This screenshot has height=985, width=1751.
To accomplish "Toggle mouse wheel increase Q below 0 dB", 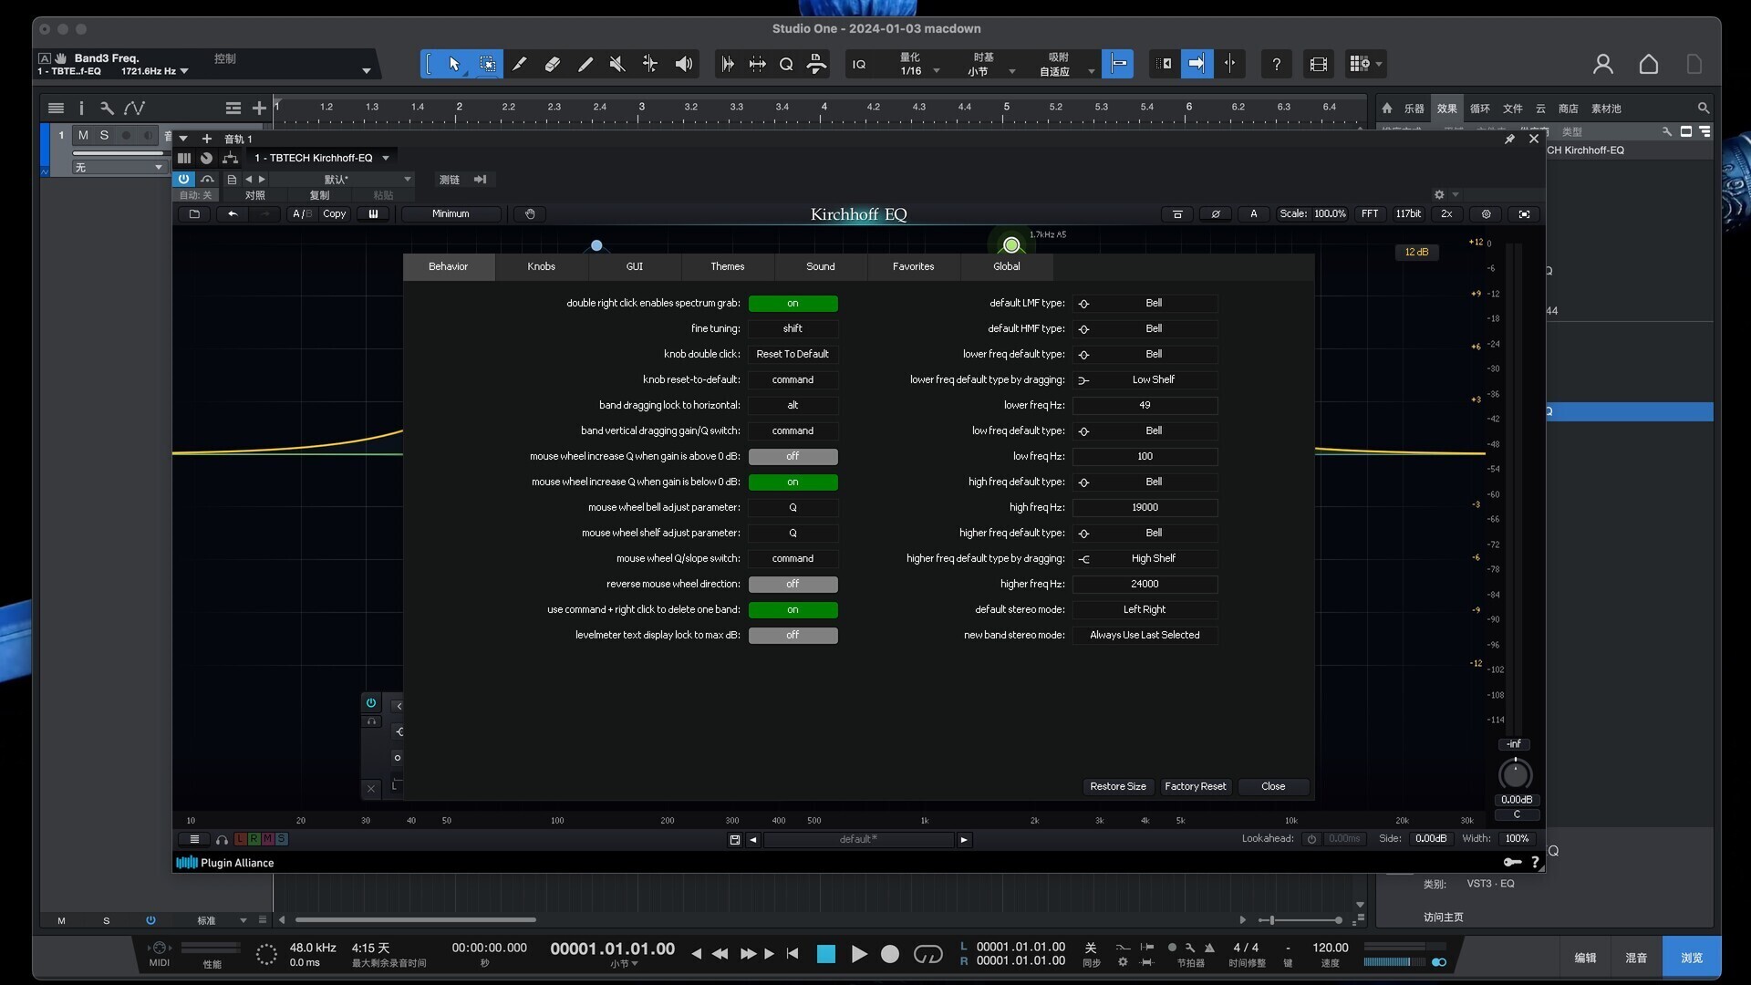I will (793, 482).
